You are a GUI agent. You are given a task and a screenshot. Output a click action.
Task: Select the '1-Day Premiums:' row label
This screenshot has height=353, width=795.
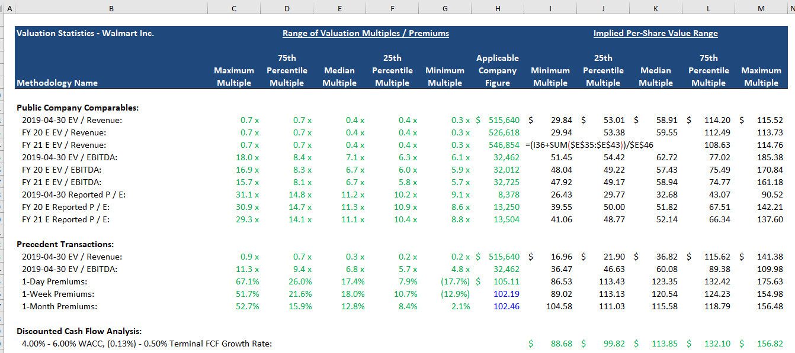(x=55, y=281)
